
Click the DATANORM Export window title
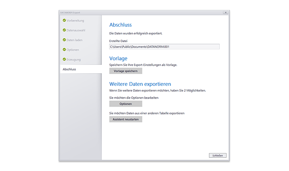[70, 13]
